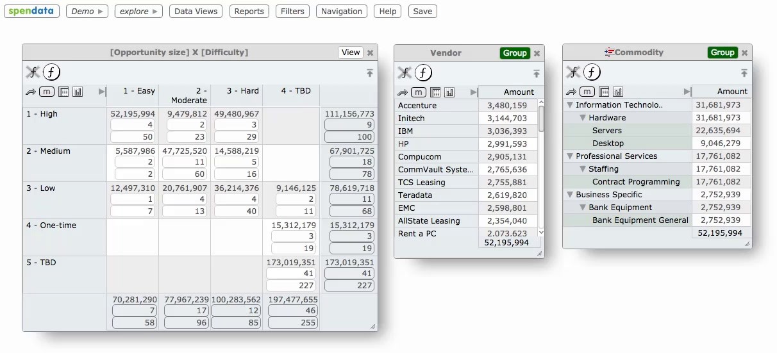
Task: Click '2 - Medium' row header
Action: click(48, 151)
